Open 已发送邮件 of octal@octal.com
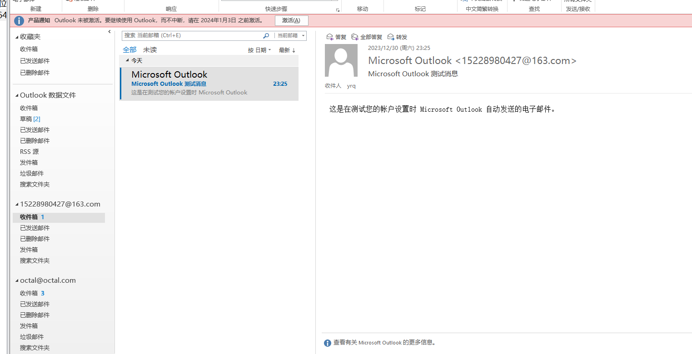 coord(35,304)
